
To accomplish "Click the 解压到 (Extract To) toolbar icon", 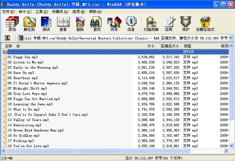I will point(29,24).
